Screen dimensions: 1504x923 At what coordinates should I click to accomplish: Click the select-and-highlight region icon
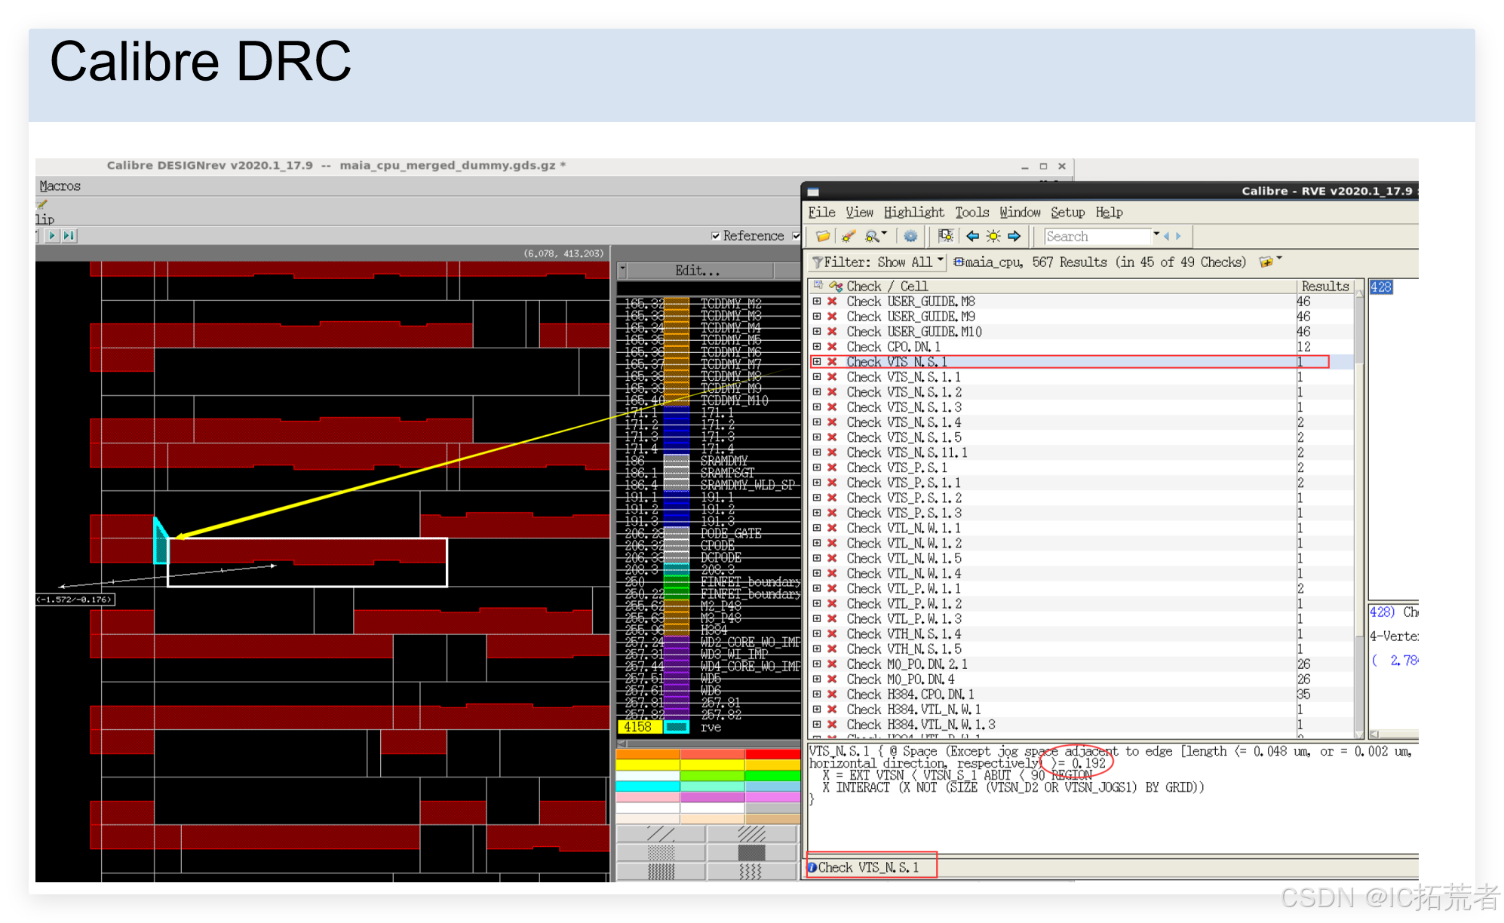(x=945, y=236)
